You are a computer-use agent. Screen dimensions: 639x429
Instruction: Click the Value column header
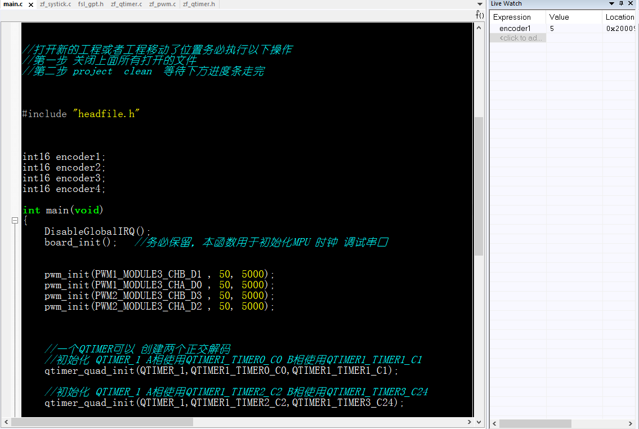click(x=574, y=17)
